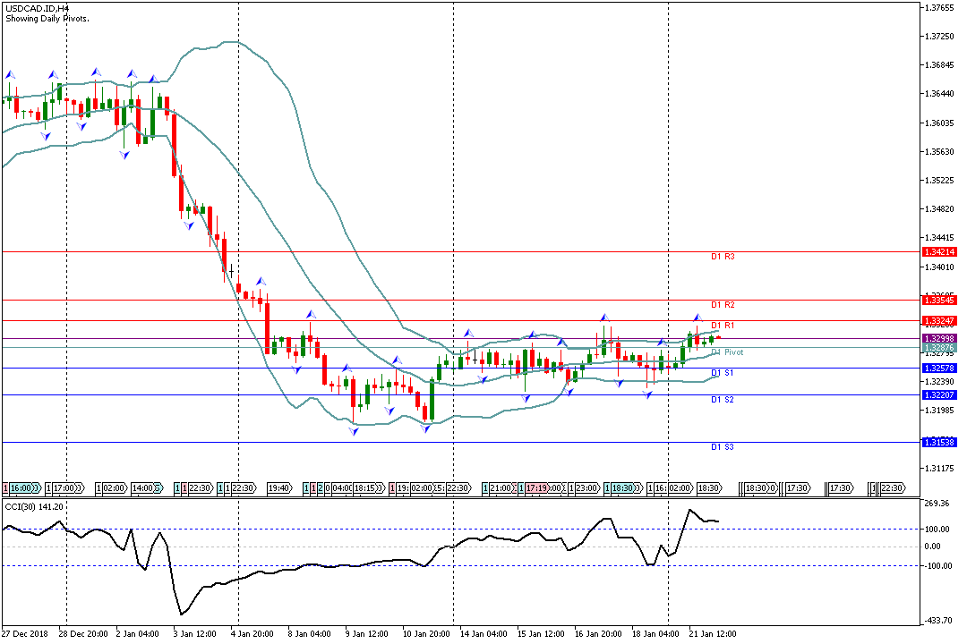Click the purple current price tag 1.32998
This screenshot has width=967, height=644.
click(x=939, y=339)
